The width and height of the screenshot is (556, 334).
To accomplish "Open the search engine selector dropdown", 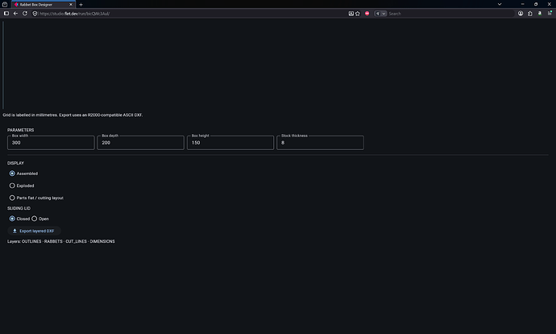I will tap(380, 14).
